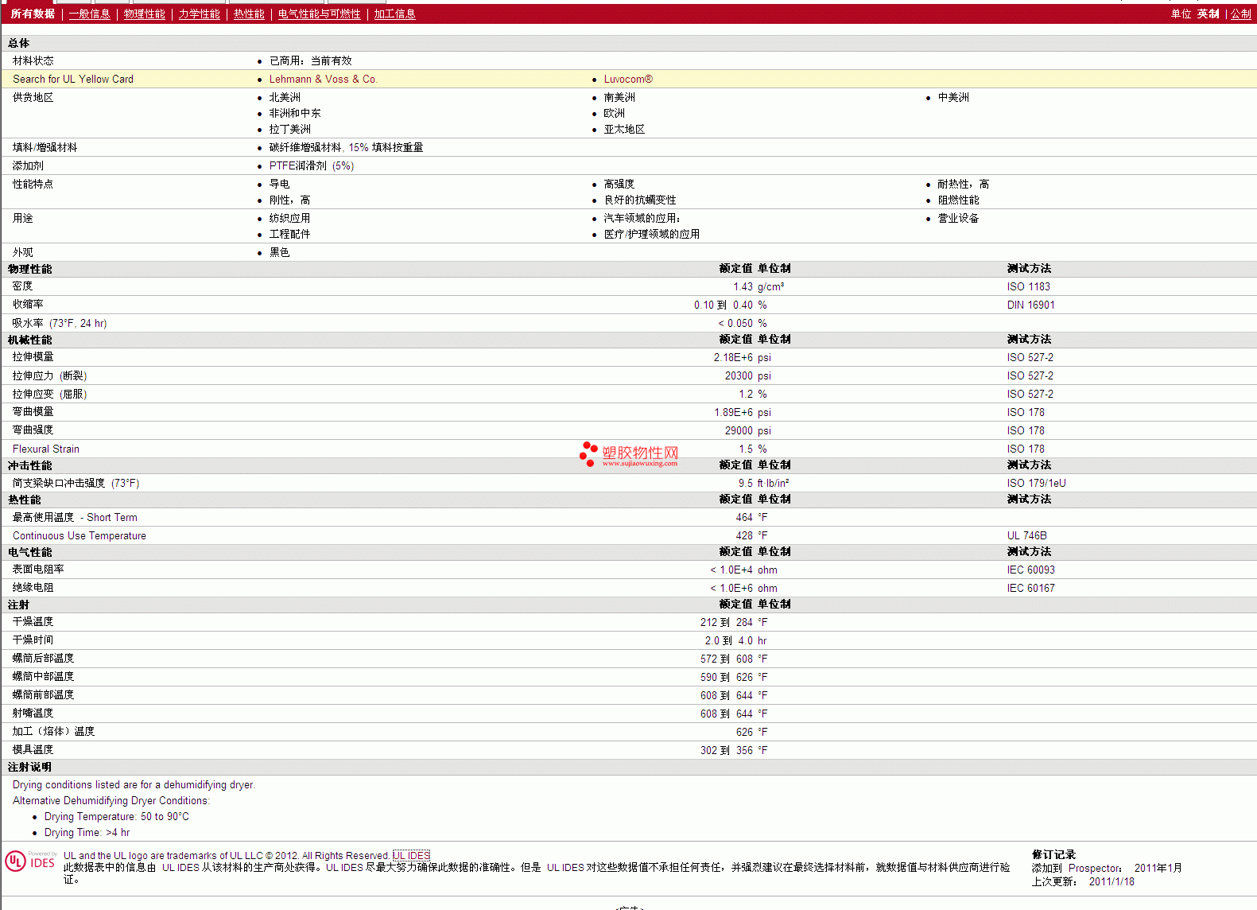Click the 北美洲 availability entry

pos(285,97)
